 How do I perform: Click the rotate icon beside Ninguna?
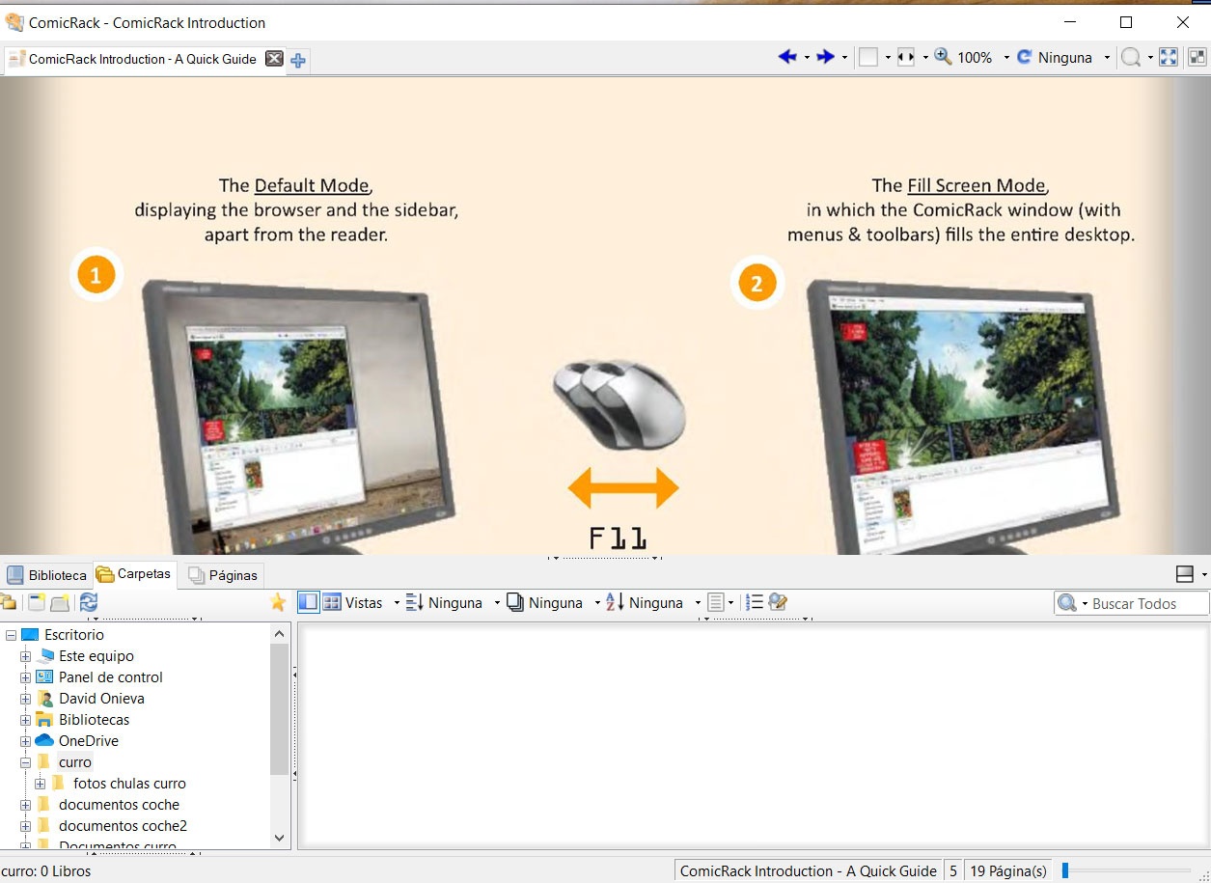[x=1025, y=58]
